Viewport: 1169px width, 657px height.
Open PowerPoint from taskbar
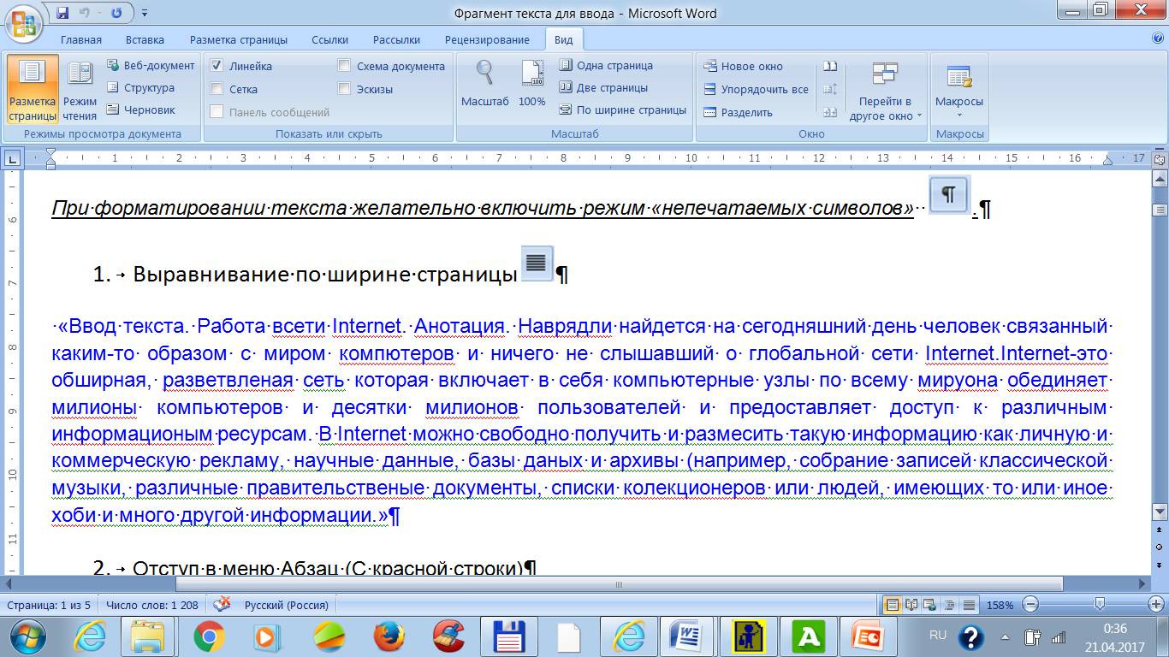(x=868, y=636)
